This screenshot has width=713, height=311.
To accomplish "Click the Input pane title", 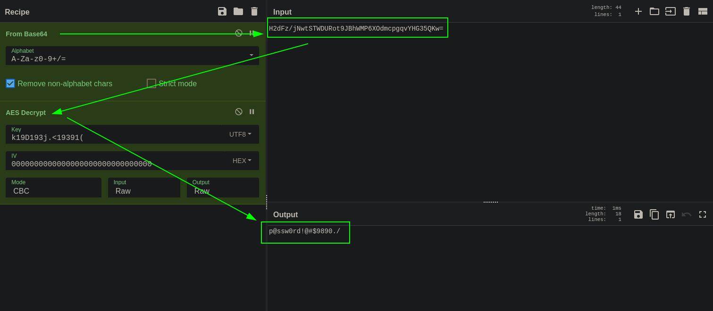I will click(282, 12).
